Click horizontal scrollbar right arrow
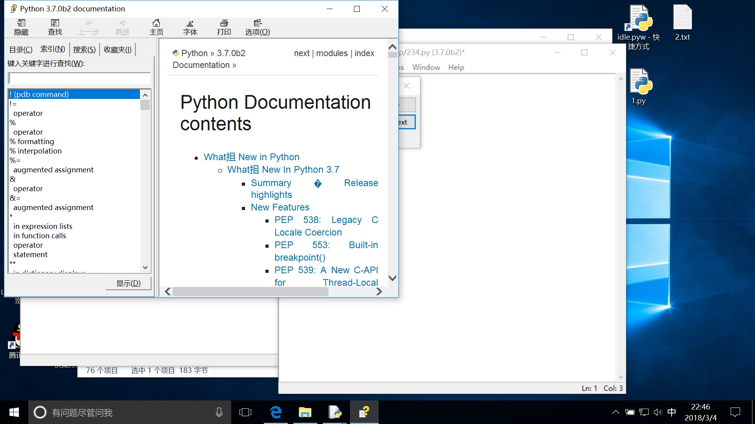This screenshot has width=755, height=424. pos(379,292)
